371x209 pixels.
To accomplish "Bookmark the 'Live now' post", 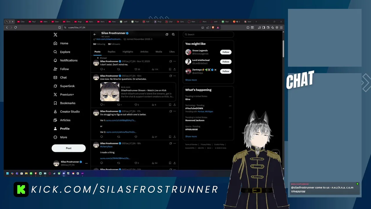I will tap(170, 105).
